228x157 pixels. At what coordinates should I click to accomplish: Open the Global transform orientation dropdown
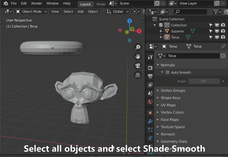click(x=118, y=12)
